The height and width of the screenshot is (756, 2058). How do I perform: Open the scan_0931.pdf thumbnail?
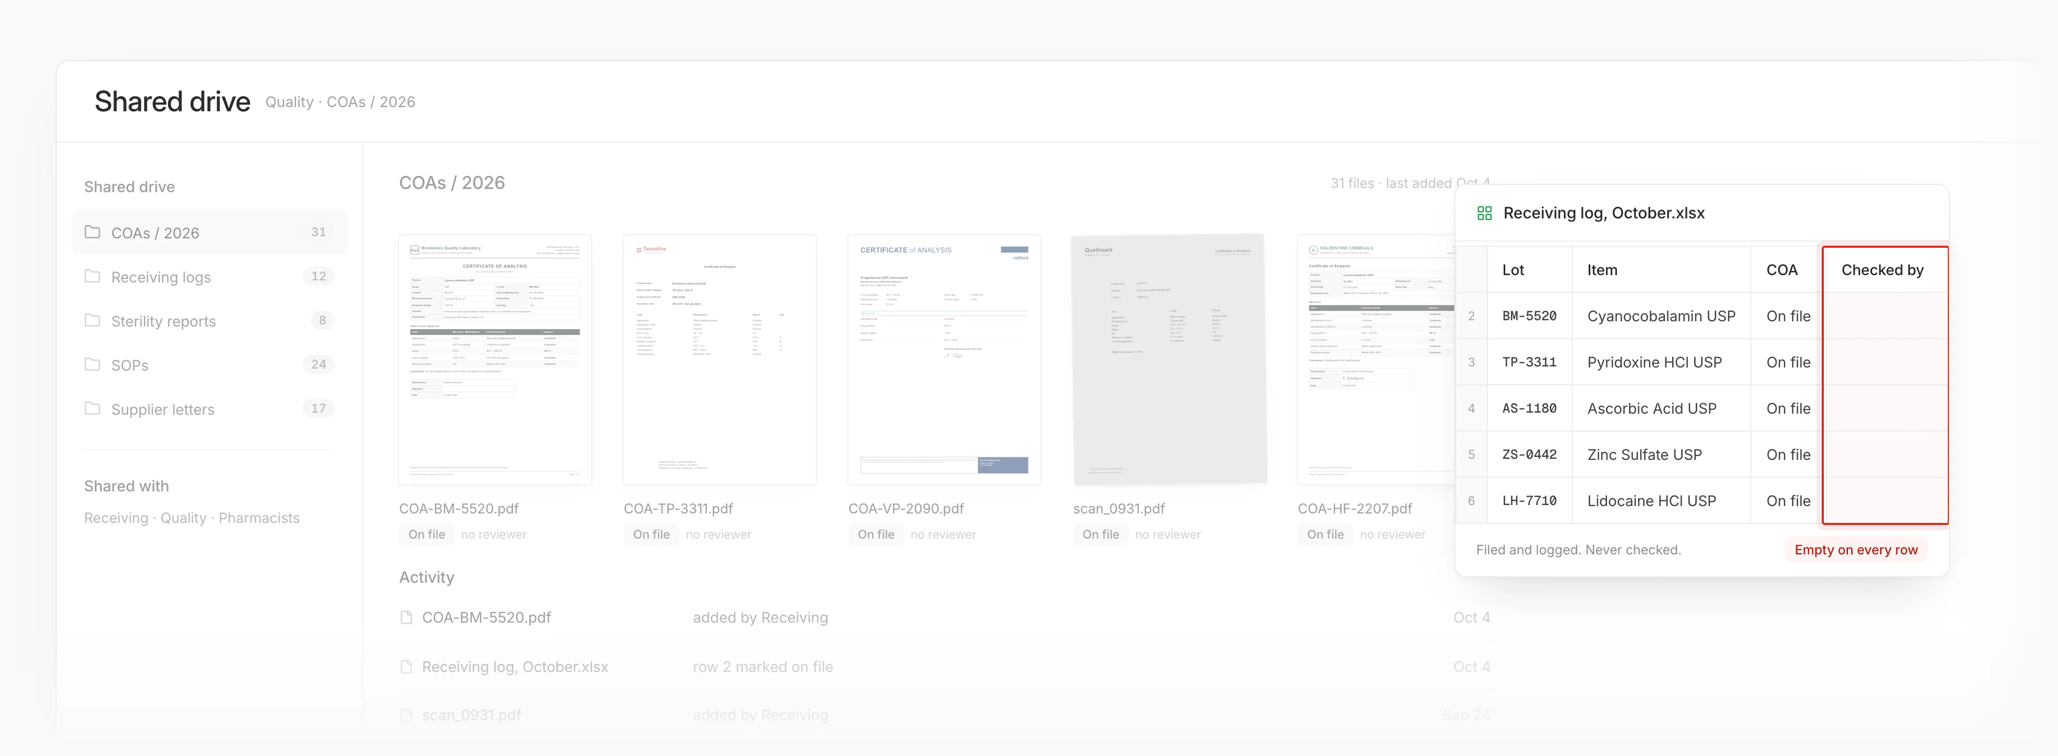(1170, 360)
